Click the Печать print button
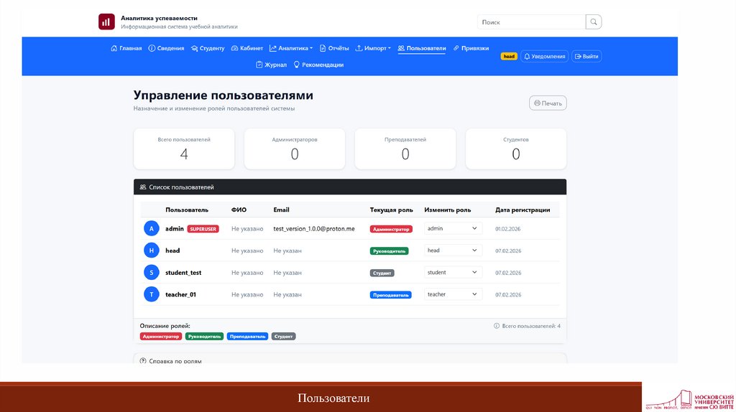 (548, 103)
